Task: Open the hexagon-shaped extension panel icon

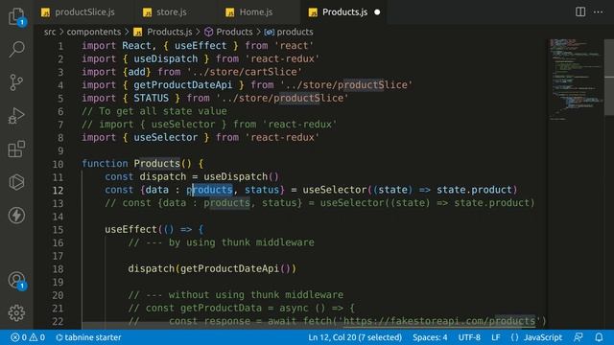Action: click(x=16, y=182)
